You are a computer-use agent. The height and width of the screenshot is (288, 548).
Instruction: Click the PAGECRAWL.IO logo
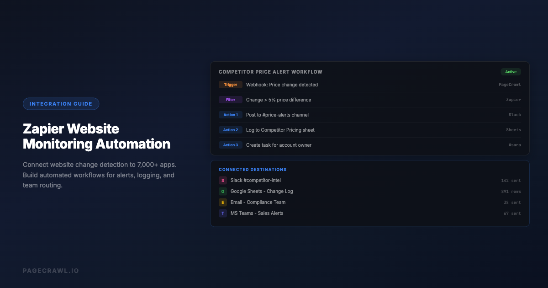point(51,271)
